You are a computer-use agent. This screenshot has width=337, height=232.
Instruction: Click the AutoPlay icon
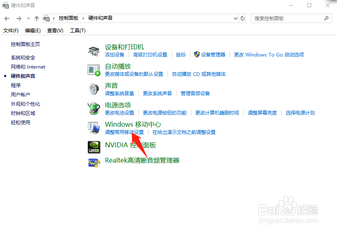coord(94,70)
